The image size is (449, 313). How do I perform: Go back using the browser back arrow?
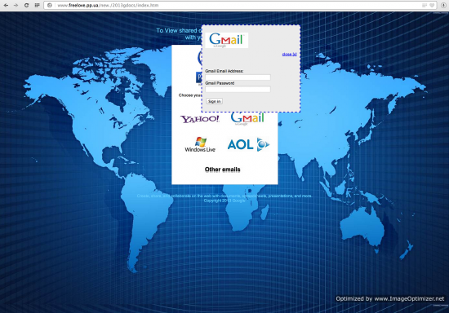click(6, 5)
